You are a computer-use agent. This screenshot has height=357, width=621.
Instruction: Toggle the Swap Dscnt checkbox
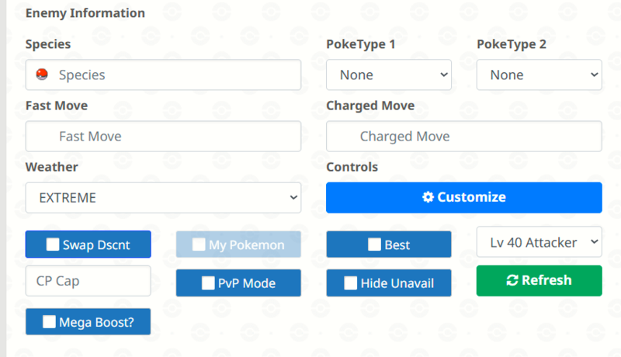coord(53,244)
